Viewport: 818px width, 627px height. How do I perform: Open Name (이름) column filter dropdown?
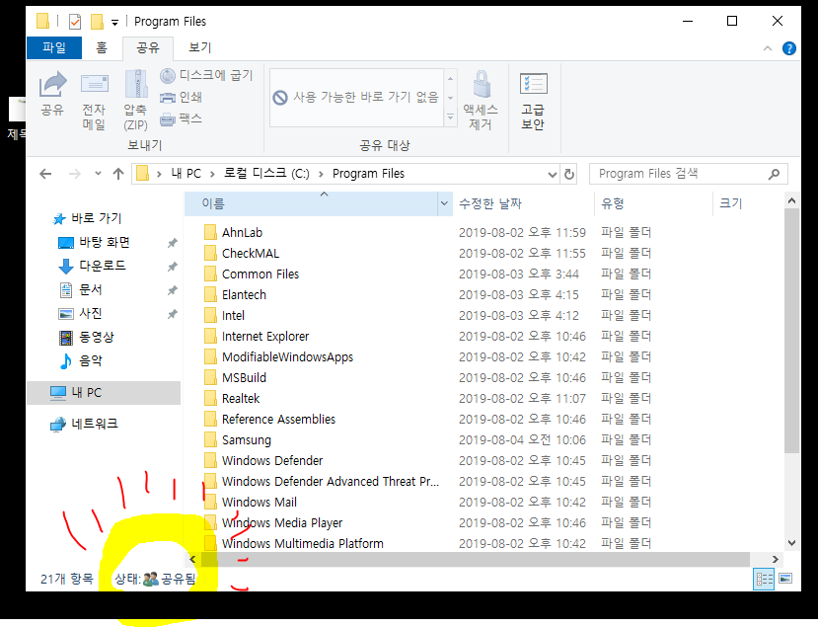pos(444,203)
